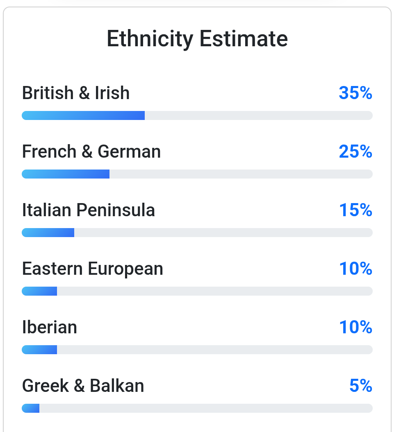The width and height of the screenshot is (417, 432).
Task: Click the French & German label
Action: (x=91, y=152)
